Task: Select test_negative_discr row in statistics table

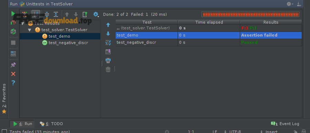Action: [209, 42]
